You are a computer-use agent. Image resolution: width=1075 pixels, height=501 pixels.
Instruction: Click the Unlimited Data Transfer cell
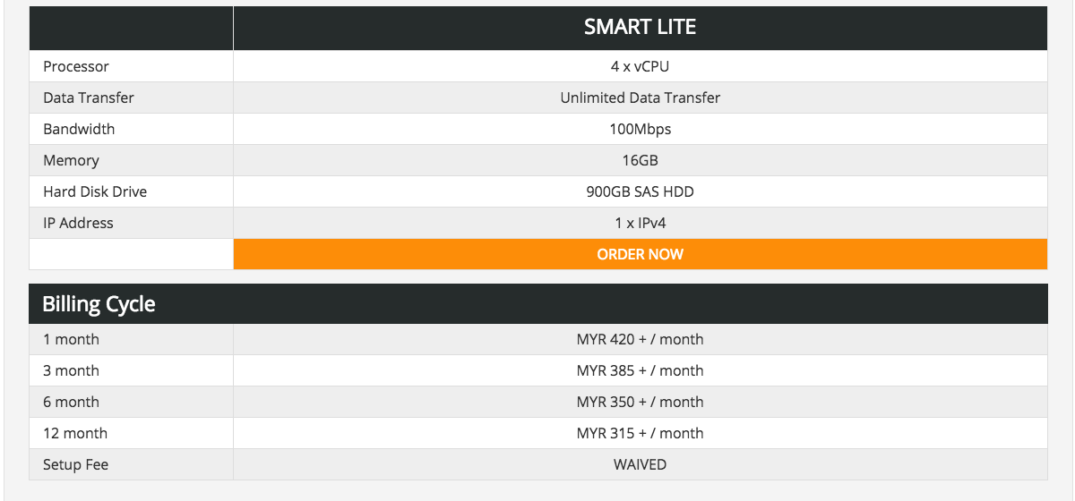point(640,98)
